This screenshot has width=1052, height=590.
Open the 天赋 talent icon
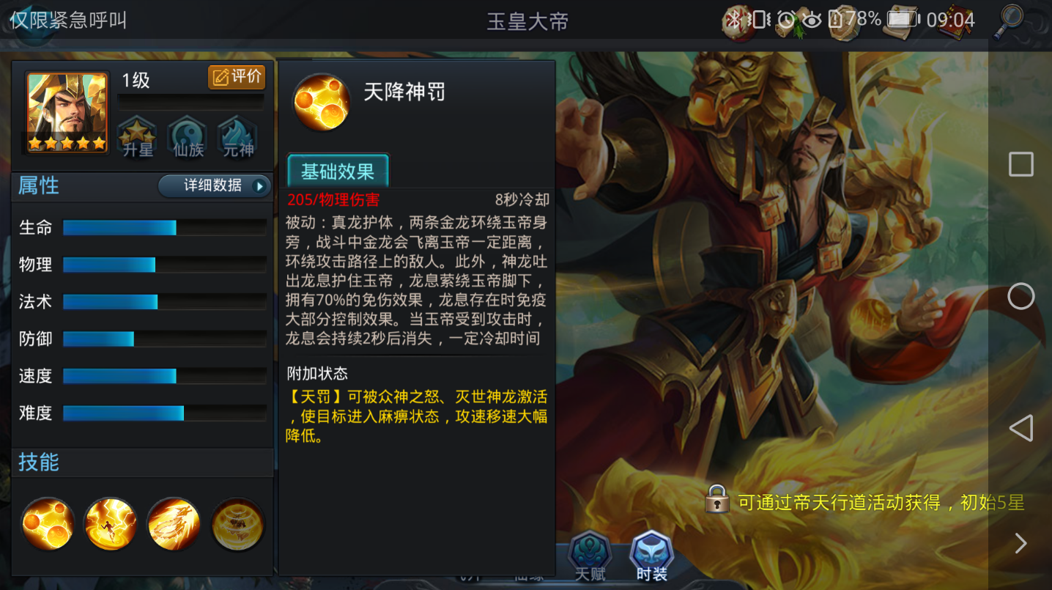(x=590, y=556)
